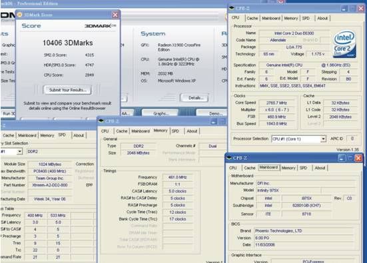
Task: Select the CPU tab in the top-right CPU-Z
Action: pyautogui.click(x=236, y=18)
